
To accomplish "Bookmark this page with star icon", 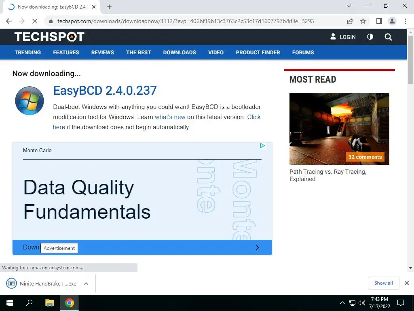I will coord(363,21).
